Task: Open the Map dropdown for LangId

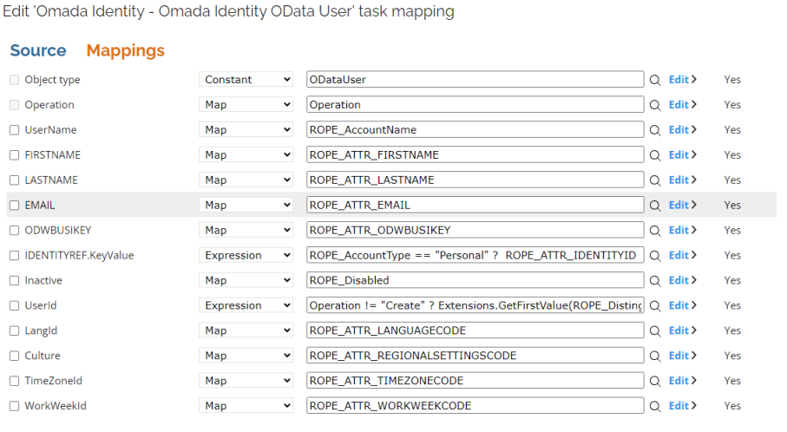Action: pyautogui.click(x=246, y=331)
